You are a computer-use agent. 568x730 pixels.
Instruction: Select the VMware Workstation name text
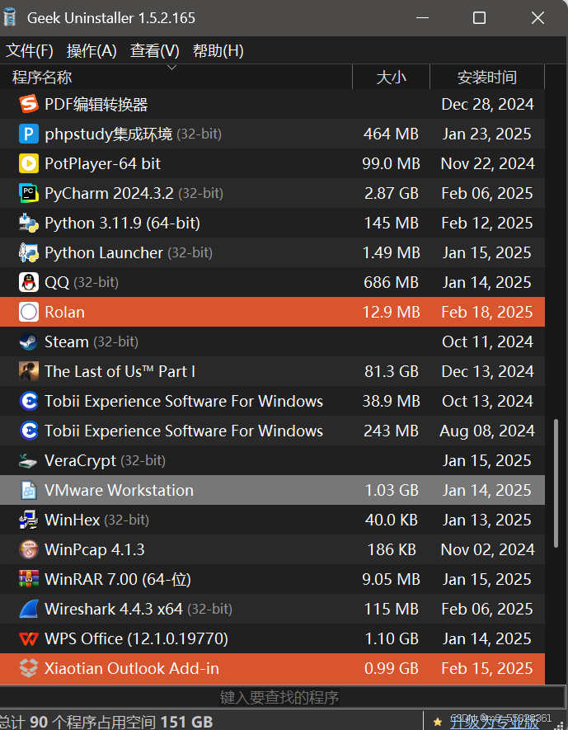119,490
